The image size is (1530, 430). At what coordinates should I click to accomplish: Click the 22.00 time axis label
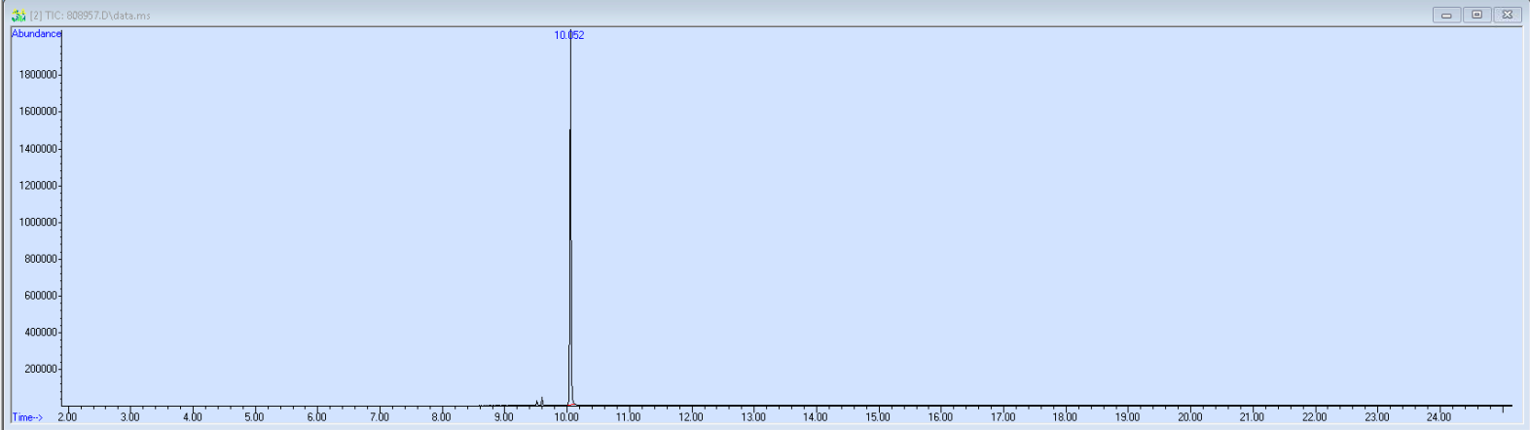[x=1314, y=417]
